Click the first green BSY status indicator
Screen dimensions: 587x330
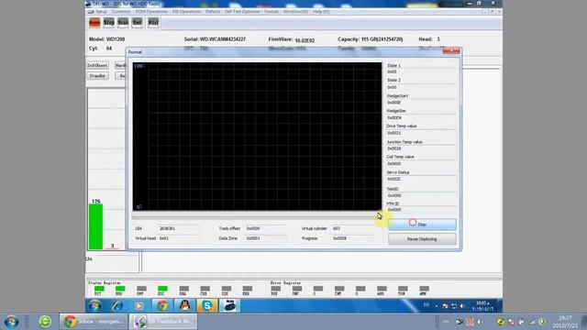pos(99,289)
